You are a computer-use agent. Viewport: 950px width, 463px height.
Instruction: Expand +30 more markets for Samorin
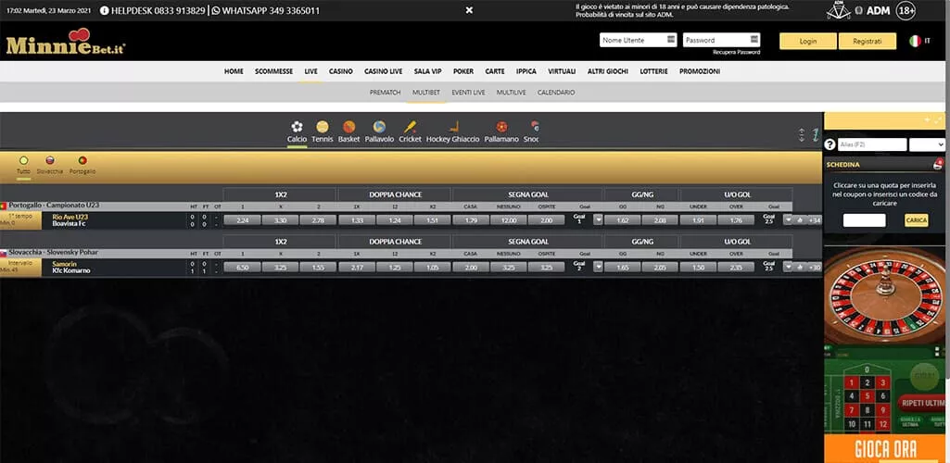[x=815, y=267]
